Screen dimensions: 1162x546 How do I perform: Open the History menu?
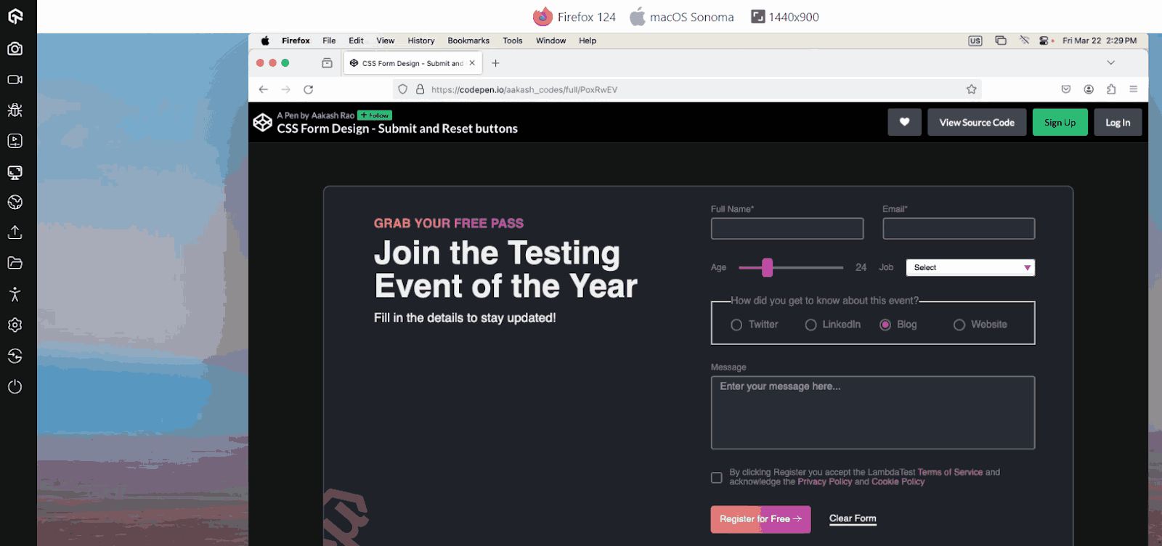(421, 41)
